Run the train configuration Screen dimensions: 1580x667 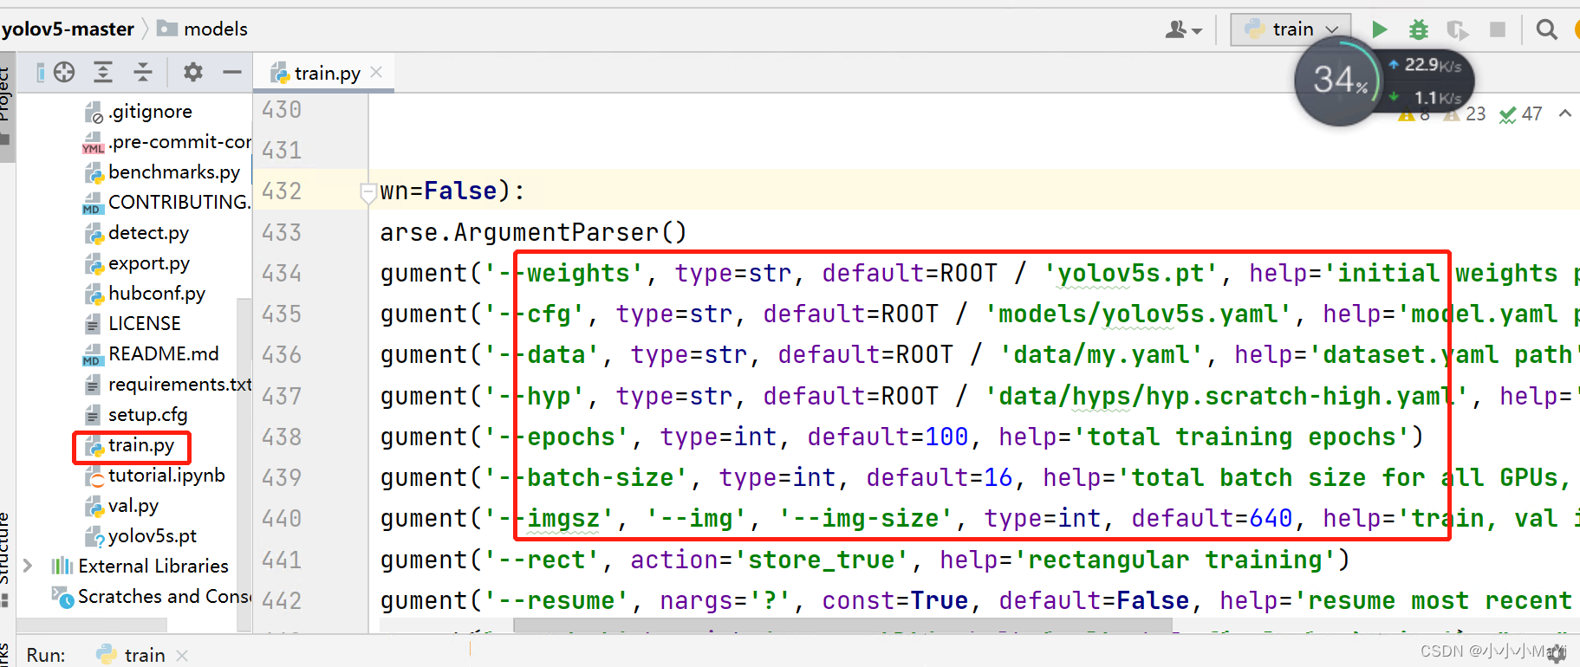pyautogui.click(x=1379, y=29)
